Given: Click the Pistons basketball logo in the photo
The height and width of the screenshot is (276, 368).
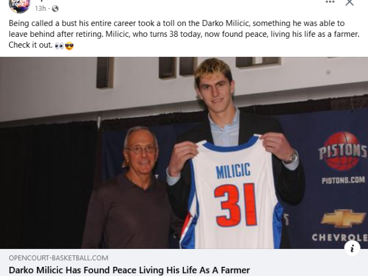Looking at the screenshot, I should [x=343, y=151].
